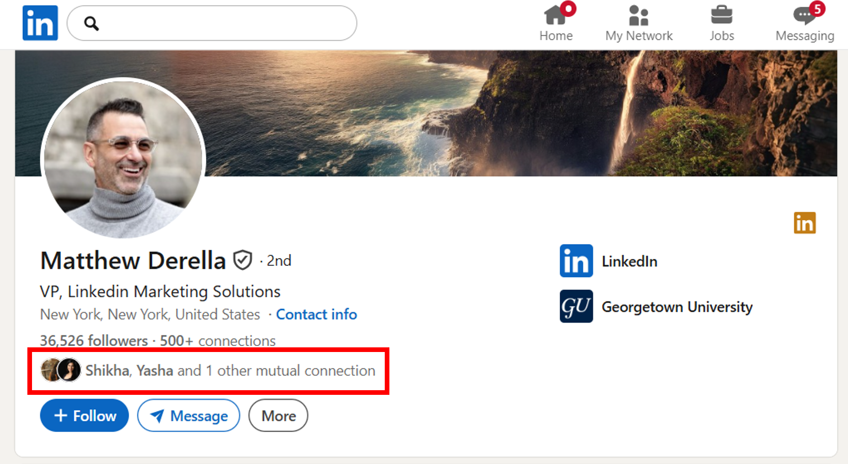The image size is (848, 464).
Task: Open mutual connections Shikha, Yasha link
Action: pos(230,371)
